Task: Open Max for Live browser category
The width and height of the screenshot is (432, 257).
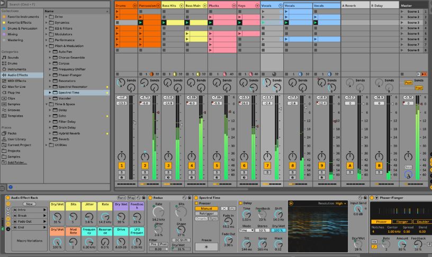Action: tap(16, 87)
